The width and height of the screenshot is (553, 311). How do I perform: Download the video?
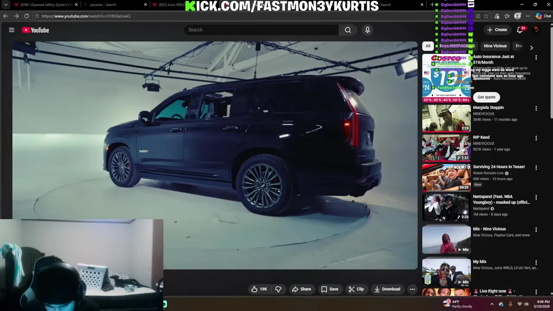pyautogui.click(x=388, y=289)
